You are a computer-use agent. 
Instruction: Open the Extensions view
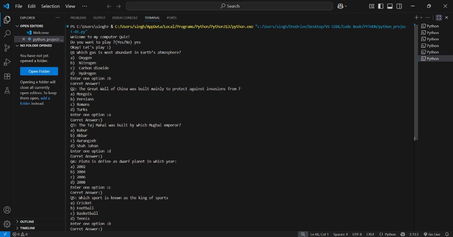click(x=7, y=76)
